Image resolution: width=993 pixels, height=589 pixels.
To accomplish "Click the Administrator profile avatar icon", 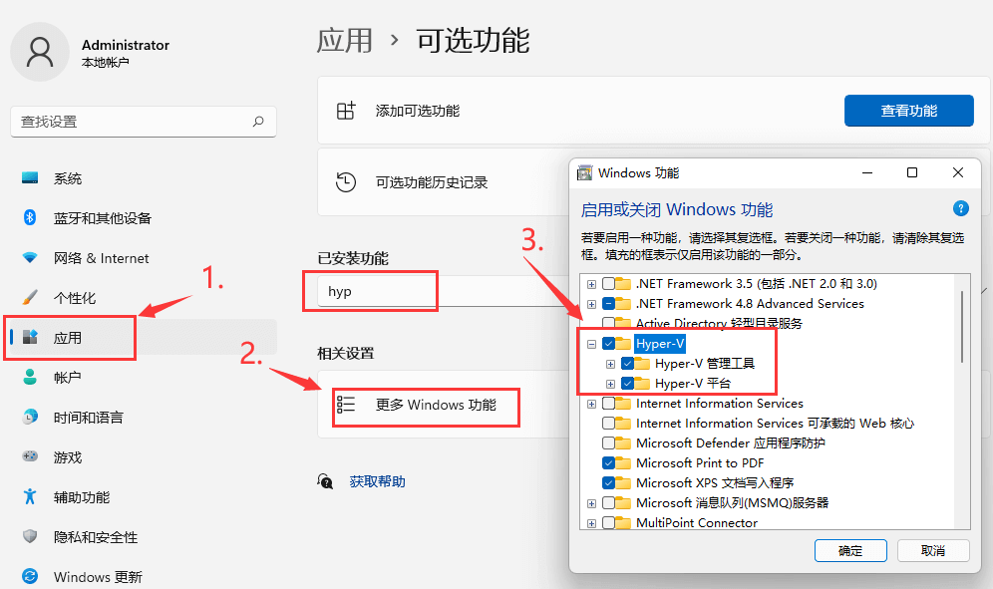I will click(40, 52).
